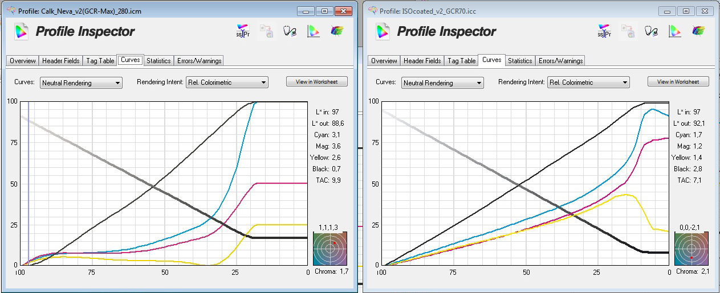Open 3D gamut viewer icon in ISOcoated window
Image resolution: width=720 pixels, height=293 pixels.
(x=699, y=31)
